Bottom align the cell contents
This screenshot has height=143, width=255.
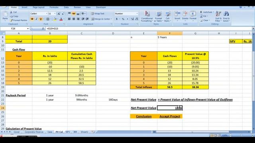click(78, 14)
